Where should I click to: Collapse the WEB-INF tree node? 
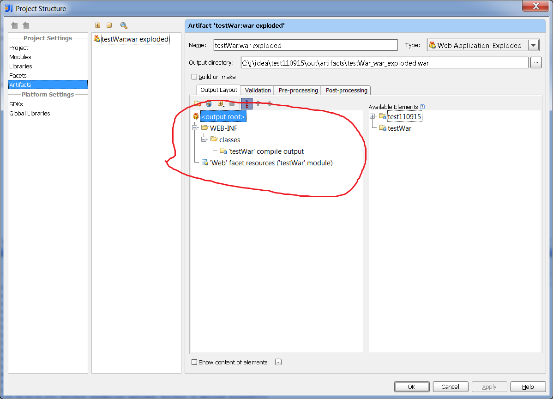click(x=195, y=128)
